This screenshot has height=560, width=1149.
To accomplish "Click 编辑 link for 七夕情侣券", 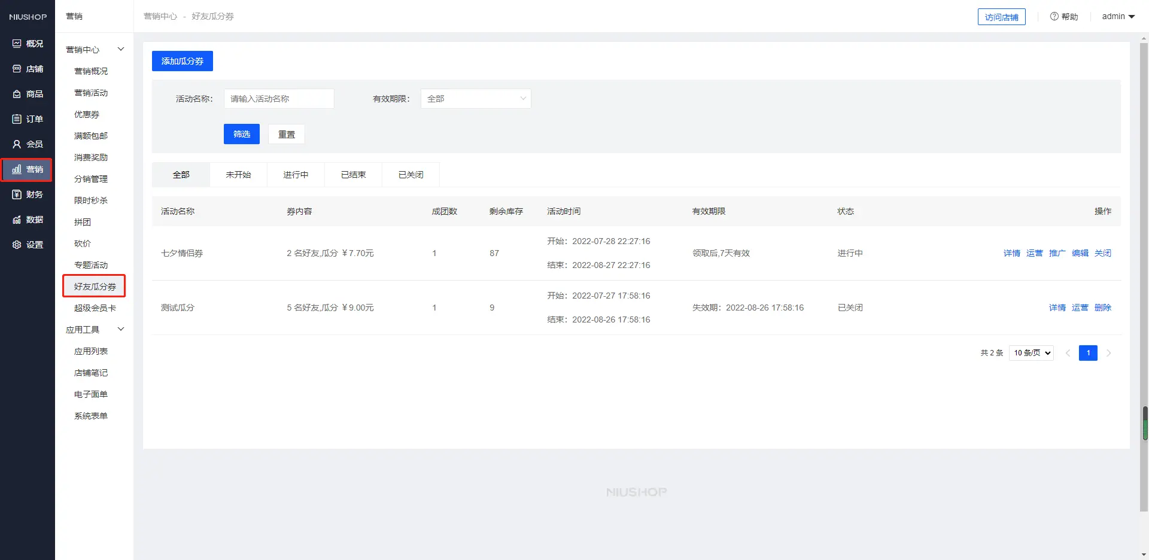I will [1080, 253].
